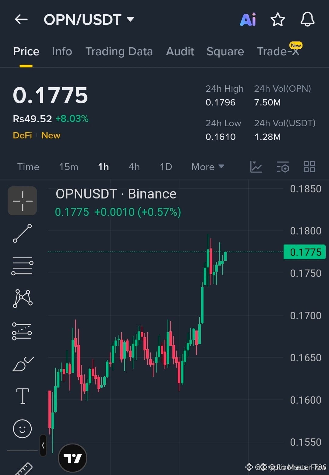Click the 0.1650 price axis label
Image resolution: width=329 pixels, height=475 pixels.
coord(306,358)
